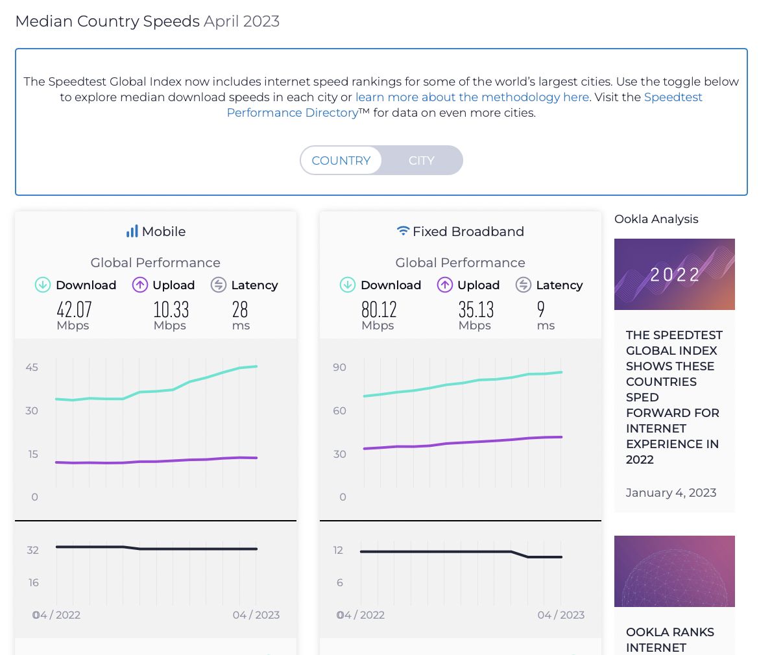
Task: Open the 'Ookla Ranks Internet' article headline
Action: click(x=669, y=639)
